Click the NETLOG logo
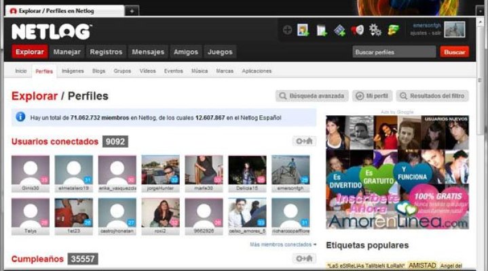Screen dimensions: 488x271 (x=52, y=32)
